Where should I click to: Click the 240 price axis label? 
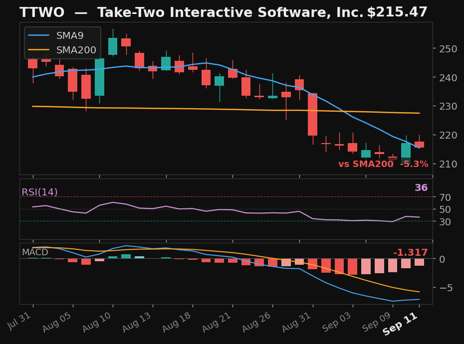tap(448, 77)
